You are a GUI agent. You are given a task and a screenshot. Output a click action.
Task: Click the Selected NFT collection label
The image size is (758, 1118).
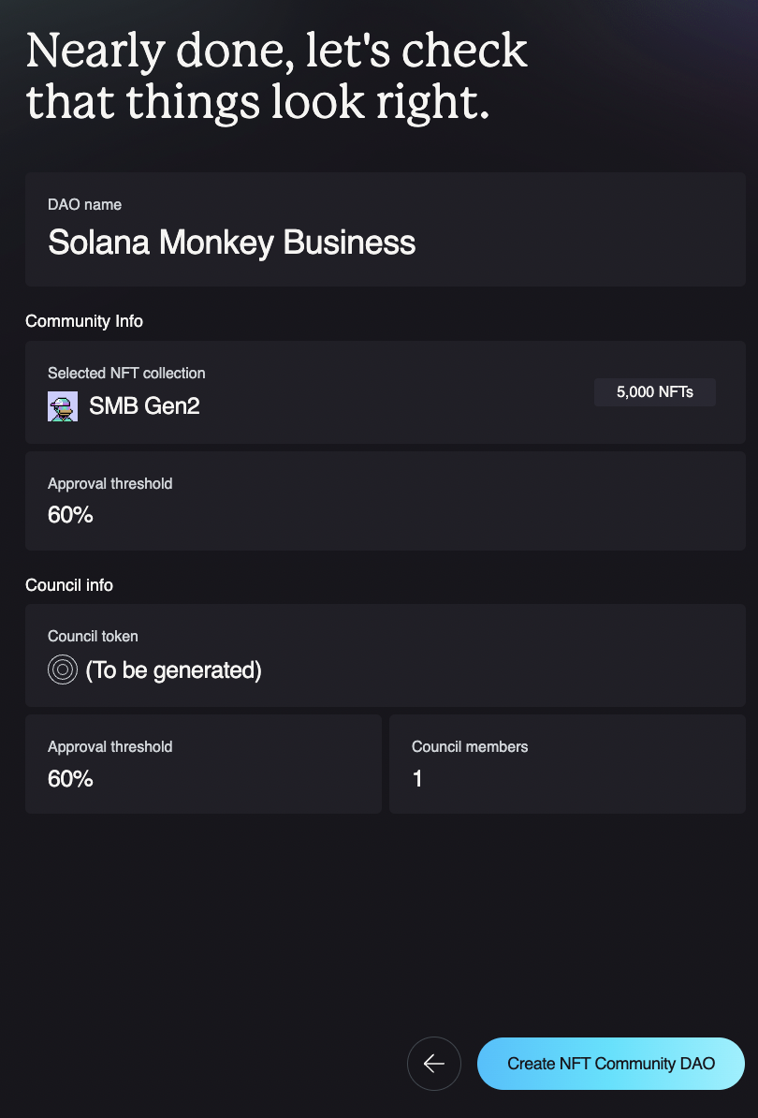pyautogui.click(x=126, y=373)
